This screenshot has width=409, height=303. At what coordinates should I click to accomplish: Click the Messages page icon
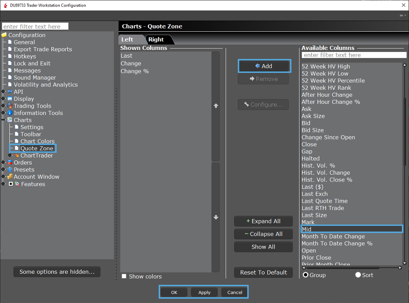(x=10, y=71)
